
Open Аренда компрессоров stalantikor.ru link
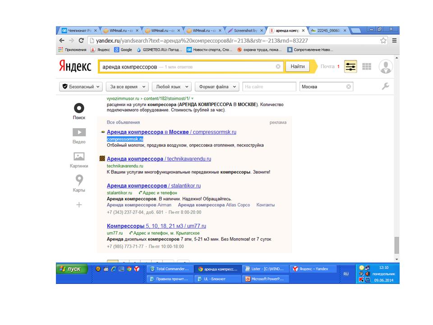[x=154, y=186]
